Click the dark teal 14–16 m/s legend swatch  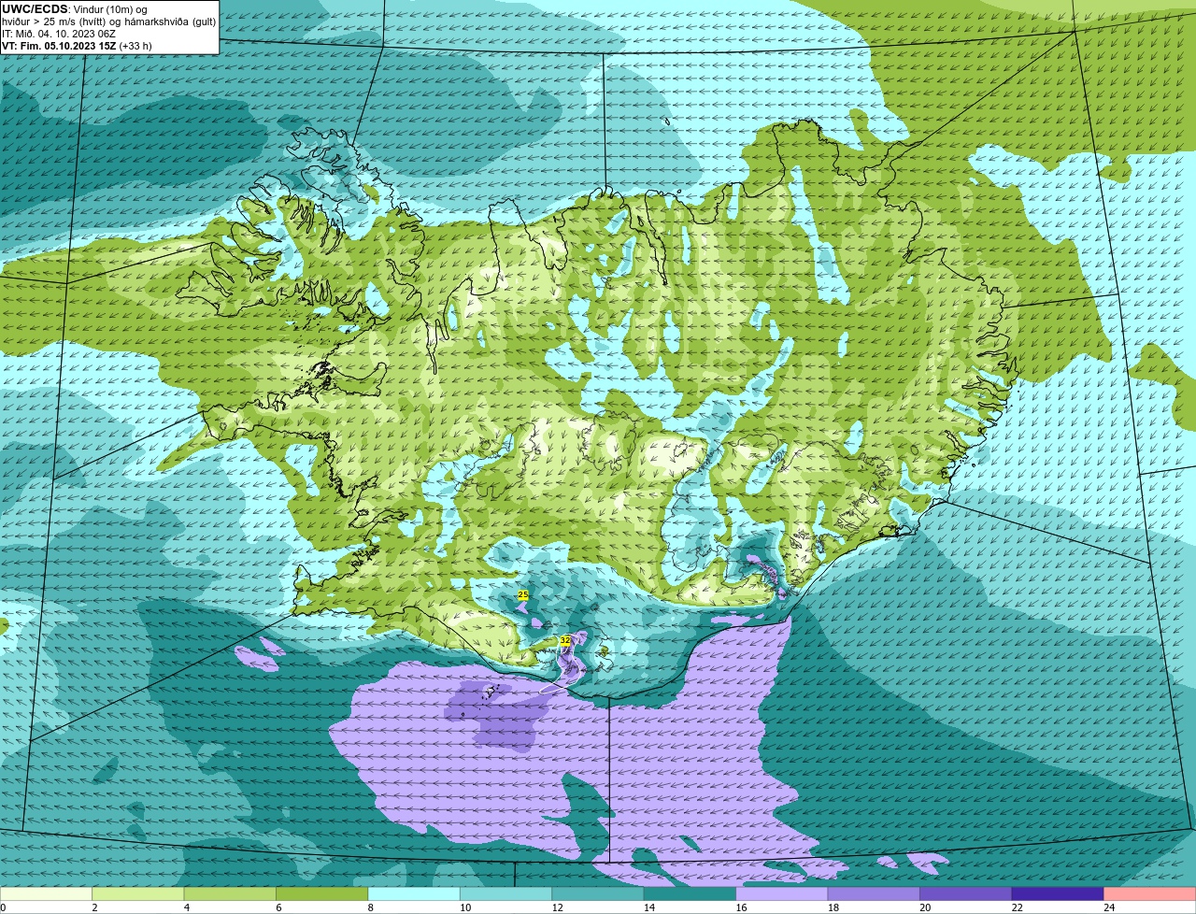point(691,893)
